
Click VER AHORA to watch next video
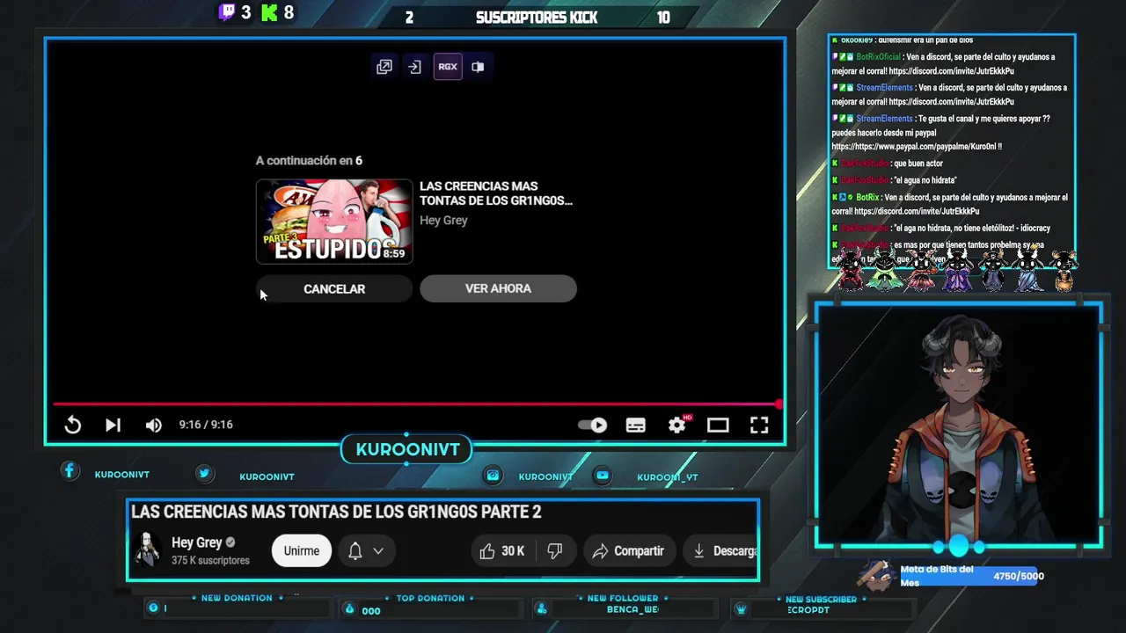coord(498,288)
